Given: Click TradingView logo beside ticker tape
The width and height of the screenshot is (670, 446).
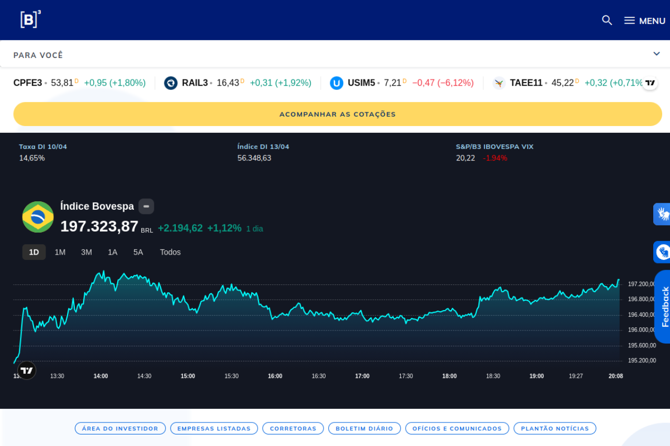Looking at the screenshot, I should [650, 83].
